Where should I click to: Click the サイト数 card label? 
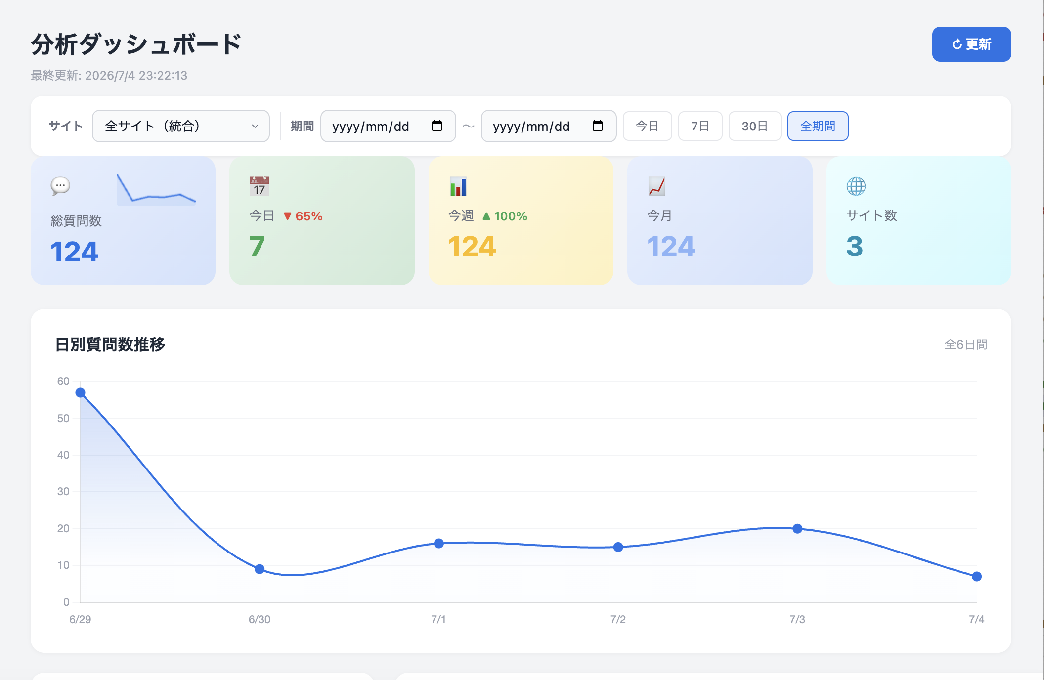tap(871, 215)
